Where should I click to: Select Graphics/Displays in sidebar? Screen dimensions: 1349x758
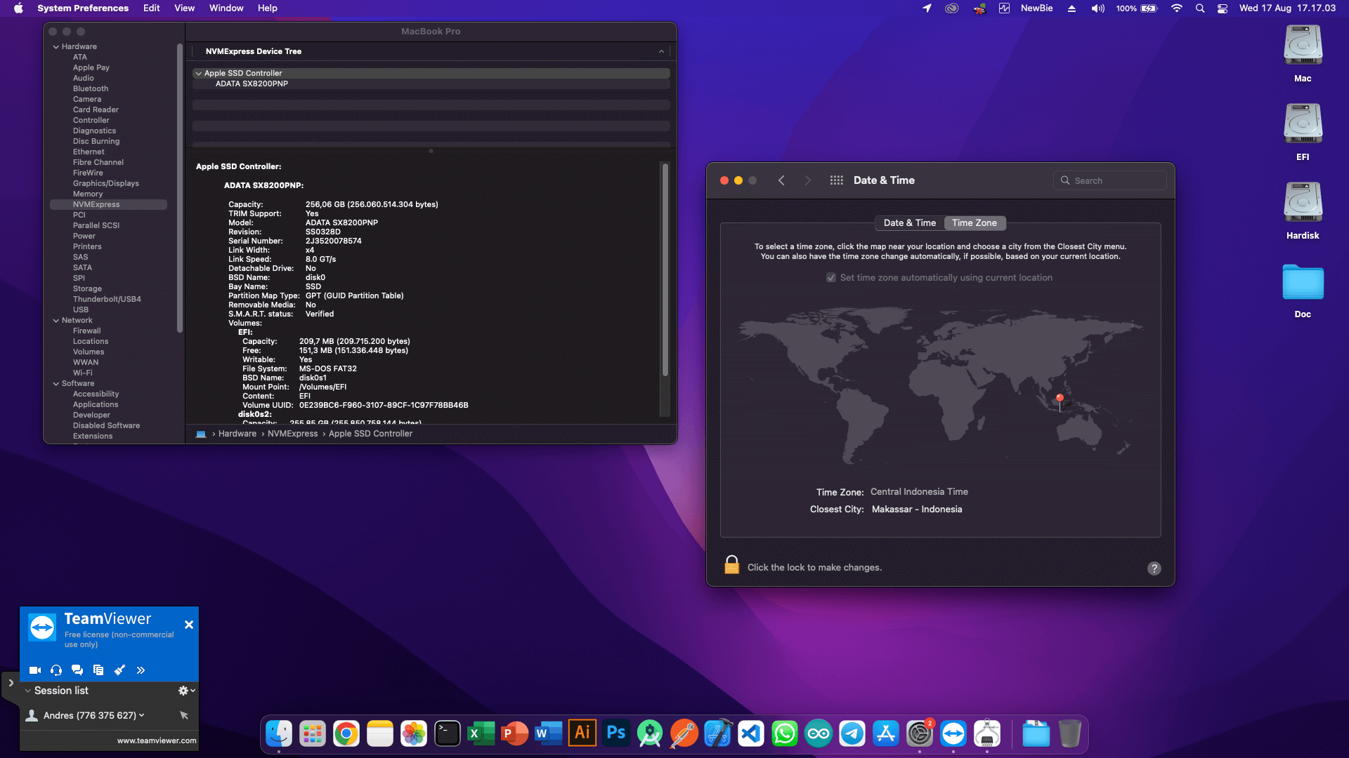coord(106,183)
